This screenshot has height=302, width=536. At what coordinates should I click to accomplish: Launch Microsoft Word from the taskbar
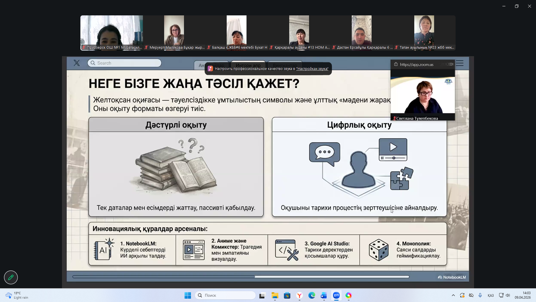coord(324,295)
